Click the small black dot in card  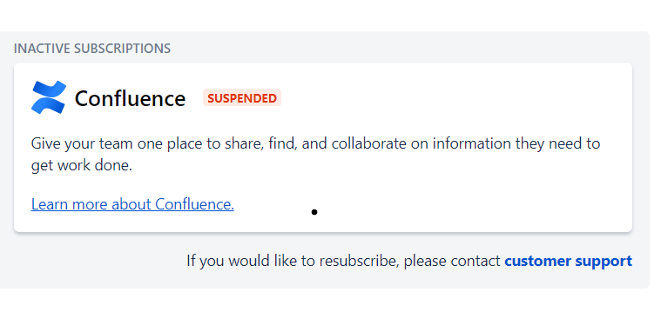tap(314, 212)
